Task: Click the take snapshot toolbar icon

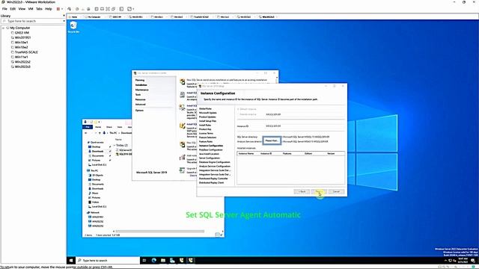Action: point(77,9)
